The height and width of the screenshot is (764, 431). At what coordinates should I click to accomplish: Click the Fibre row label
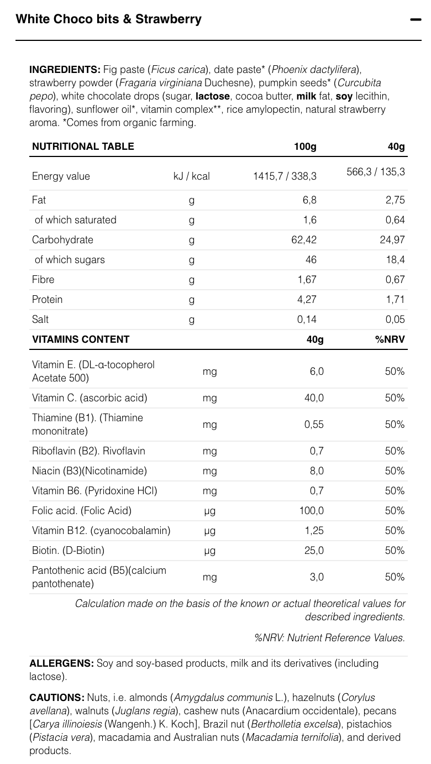click(44, 280)
